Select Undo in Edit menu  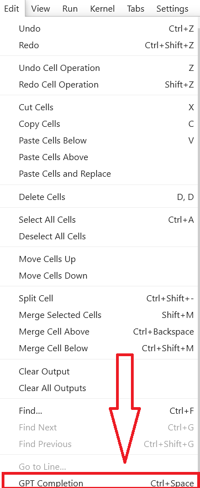100,29
